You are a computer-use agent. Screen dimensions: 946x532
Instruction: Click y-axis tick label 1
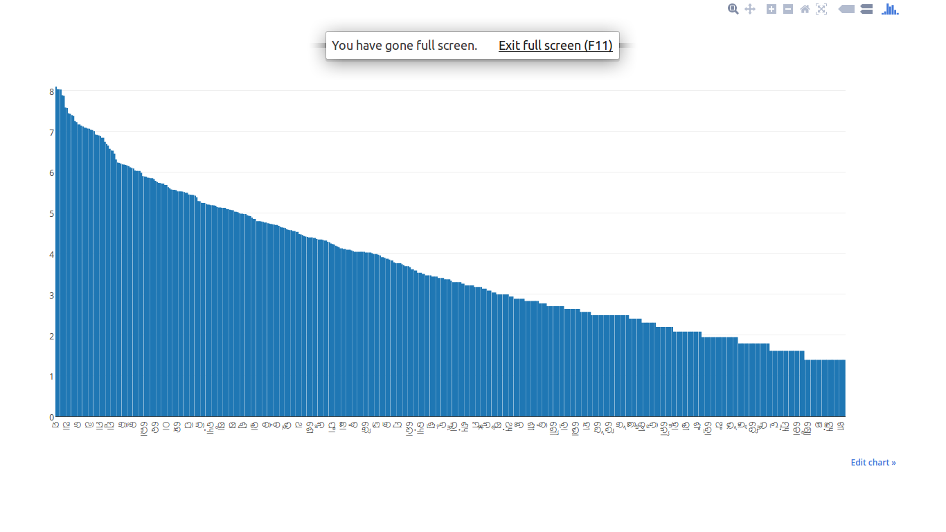(x=51, y=376)
